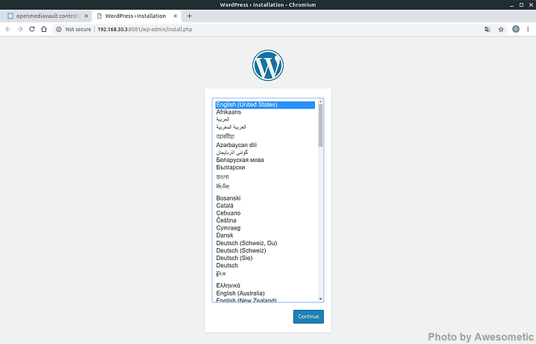This screenshot has height=344, width=536.
Task: Maximize the Chromium window
Action: (x=521, y=4)
